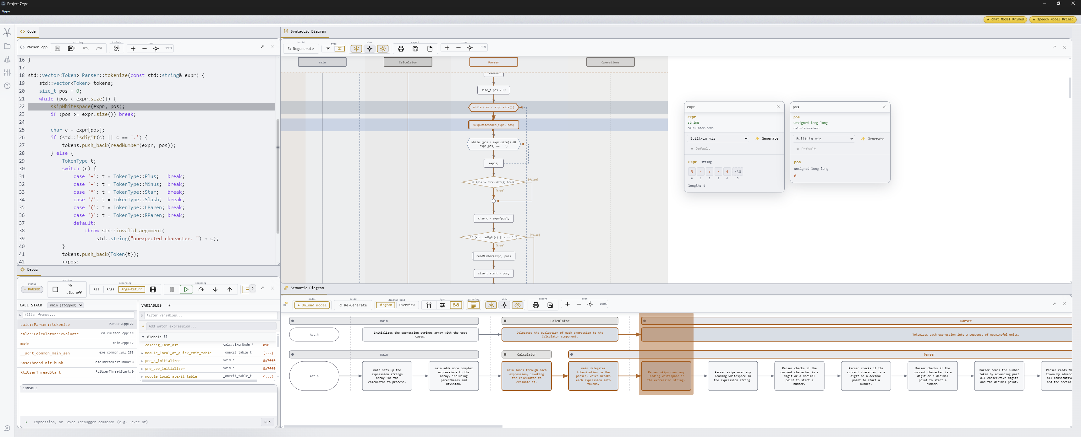Pause debugger execution
The image size is (1081, 437).
tap(172, 289)
